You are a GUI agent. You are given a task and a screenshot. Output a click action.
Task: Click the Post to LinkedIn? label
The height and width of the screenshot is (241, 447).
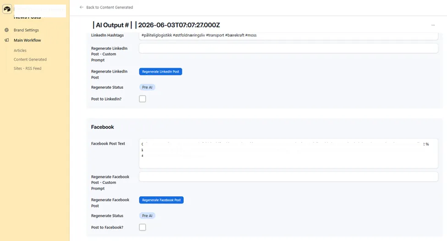click(106, 99)
